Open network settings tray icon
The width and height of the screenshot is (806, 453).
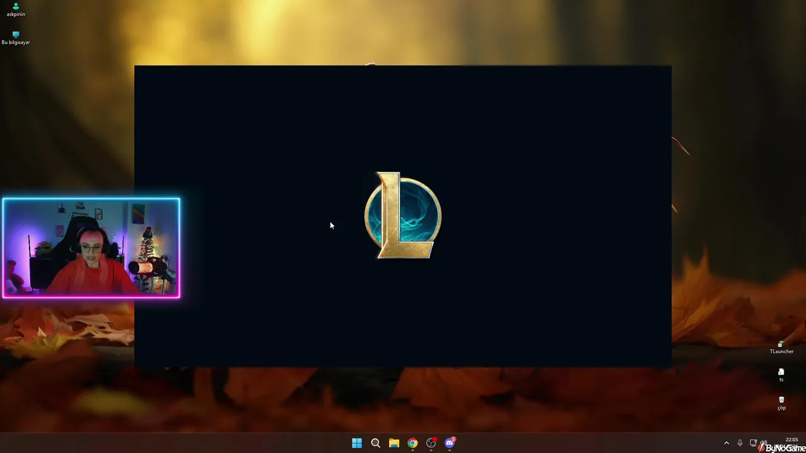(753, 443)
